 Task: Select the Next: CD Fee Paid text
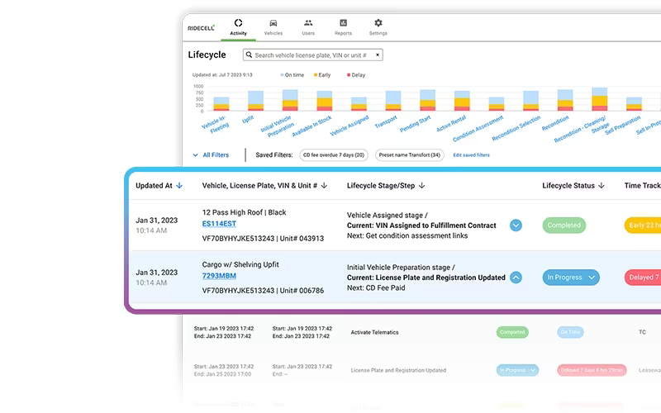click(x=376, y=287)
